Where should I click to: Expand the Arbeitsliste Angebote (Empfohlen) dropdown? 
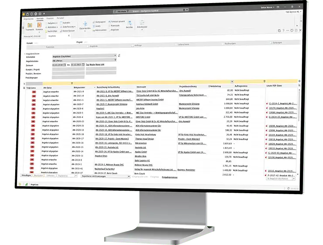[x=115, y=55]
